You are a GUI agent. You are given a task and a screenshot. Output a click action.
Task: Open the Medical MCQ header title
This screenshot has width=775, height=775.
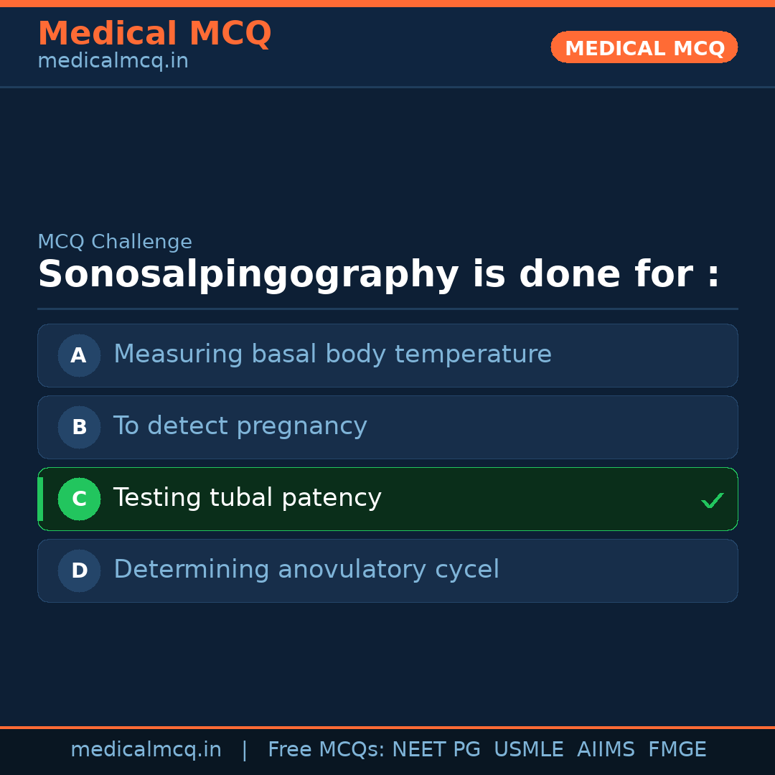coord(154,34)
